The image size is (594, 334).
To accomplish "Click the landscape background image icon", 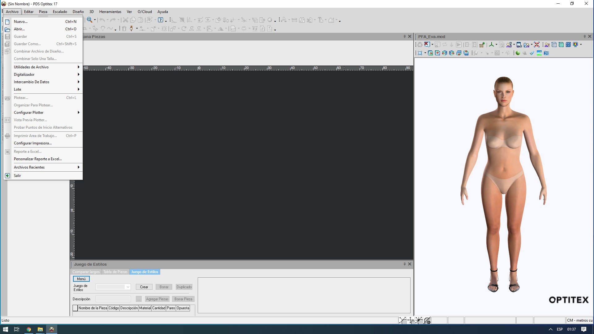I will point(539,53).
